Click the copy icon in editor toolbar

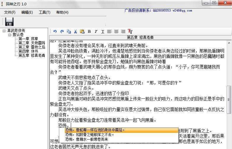click(x=69, y=31)
